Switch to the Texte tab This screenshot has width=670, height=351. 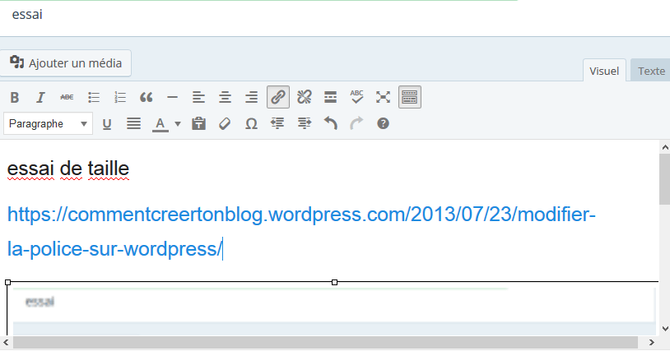[x=651, y=71]
